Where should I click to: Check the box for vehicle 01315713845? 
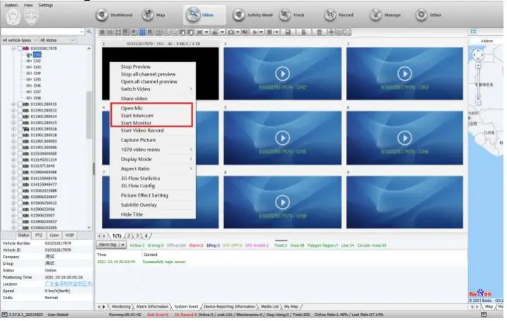20,166
